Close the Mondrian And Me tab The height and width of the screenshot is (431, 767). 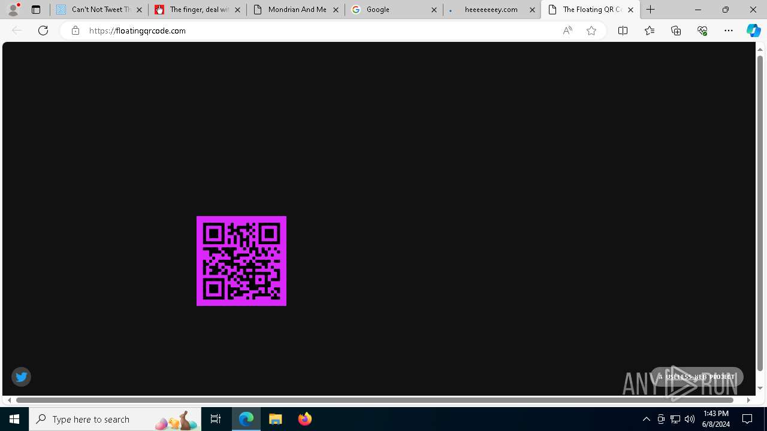tap(336, 10)
